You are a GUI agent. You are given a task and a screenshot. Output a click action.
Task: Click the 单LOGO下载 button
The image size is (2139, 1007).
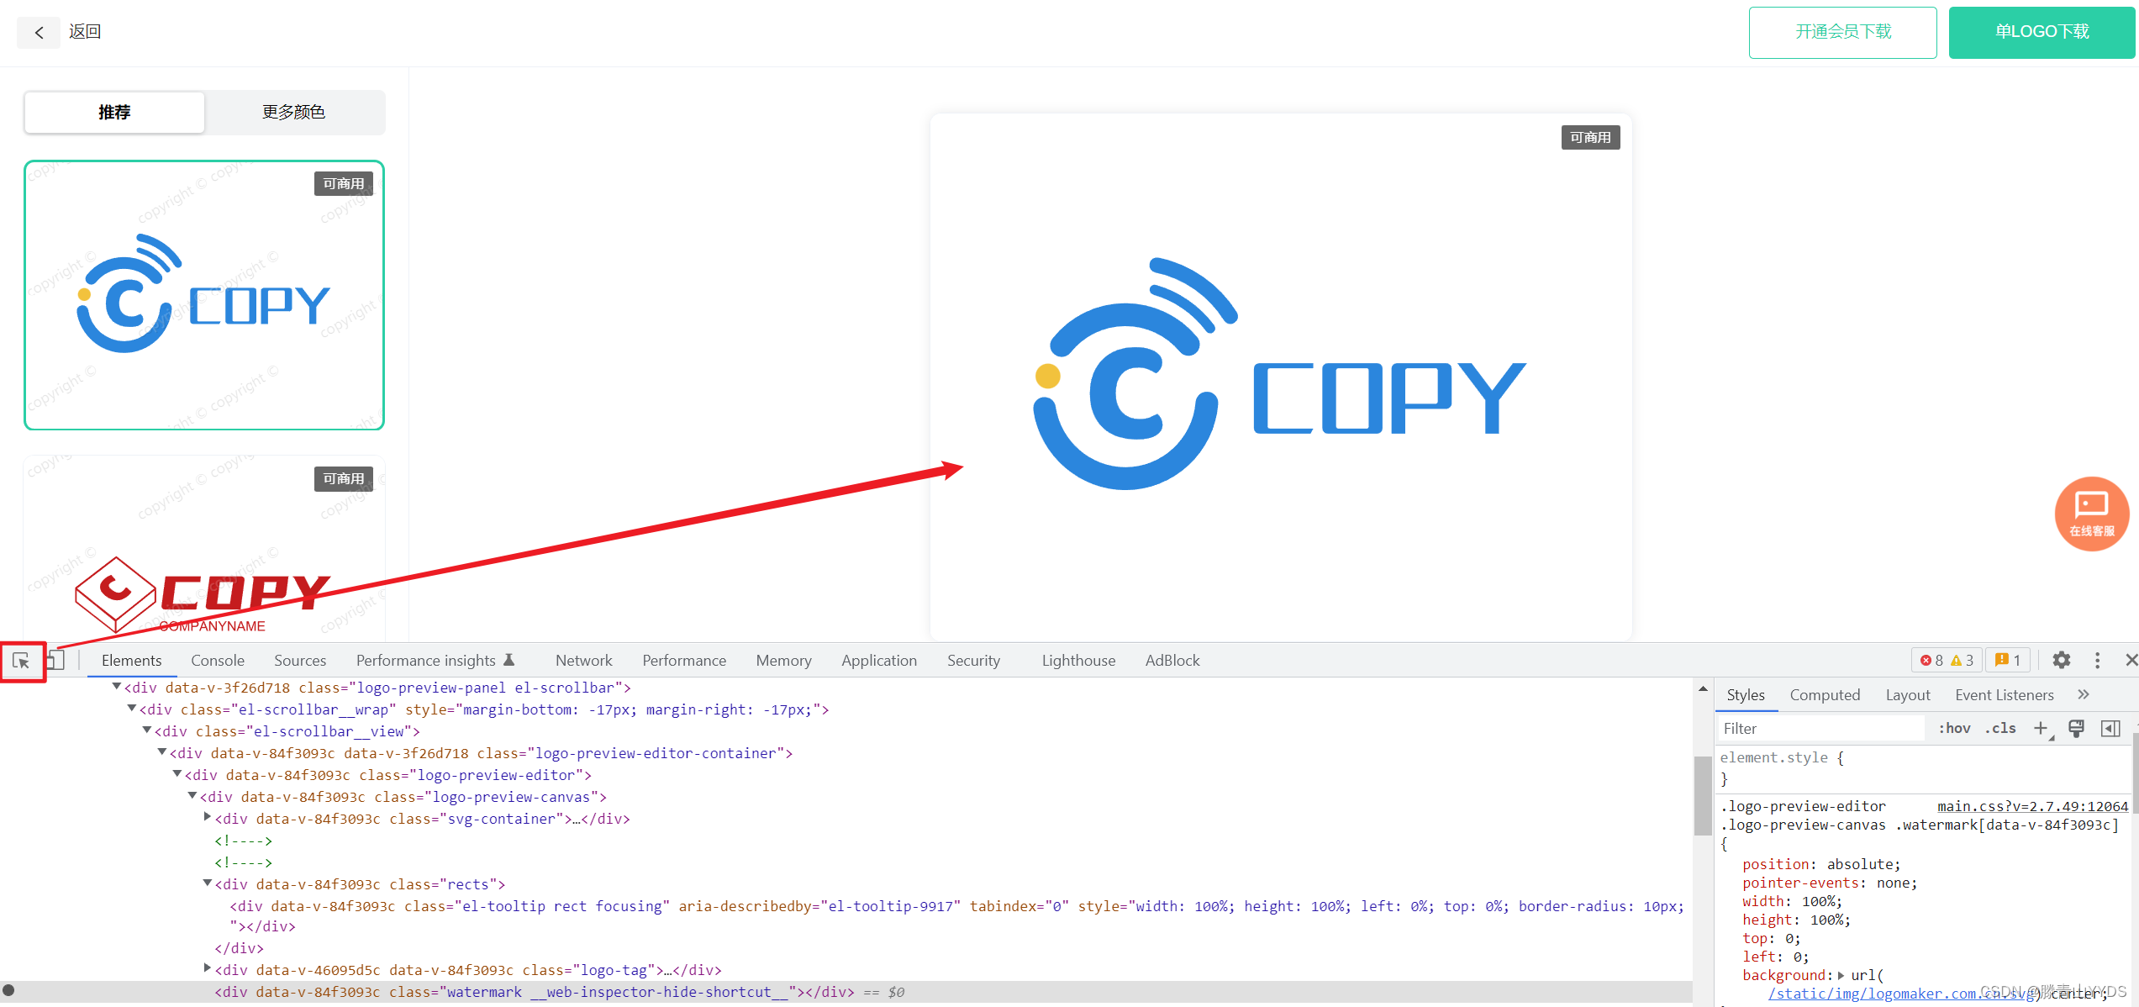[2042, 32]
